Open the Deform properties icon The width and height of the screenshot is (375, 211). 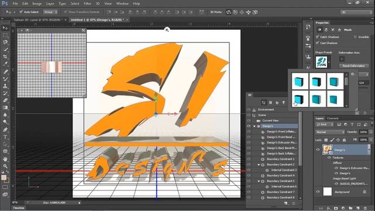(326, 30)
